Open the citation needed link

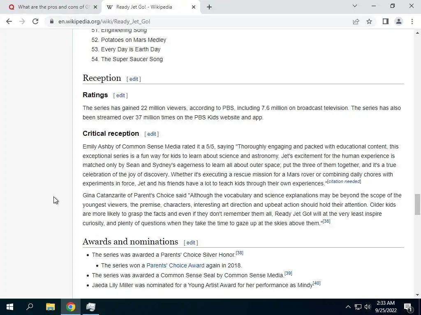(344, 181)
